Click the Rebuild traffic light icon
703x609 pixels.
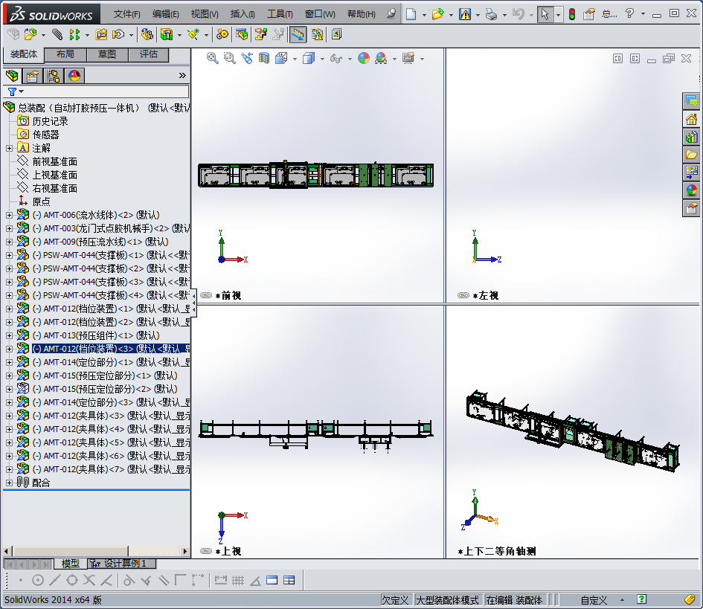(x=572, y=14)
